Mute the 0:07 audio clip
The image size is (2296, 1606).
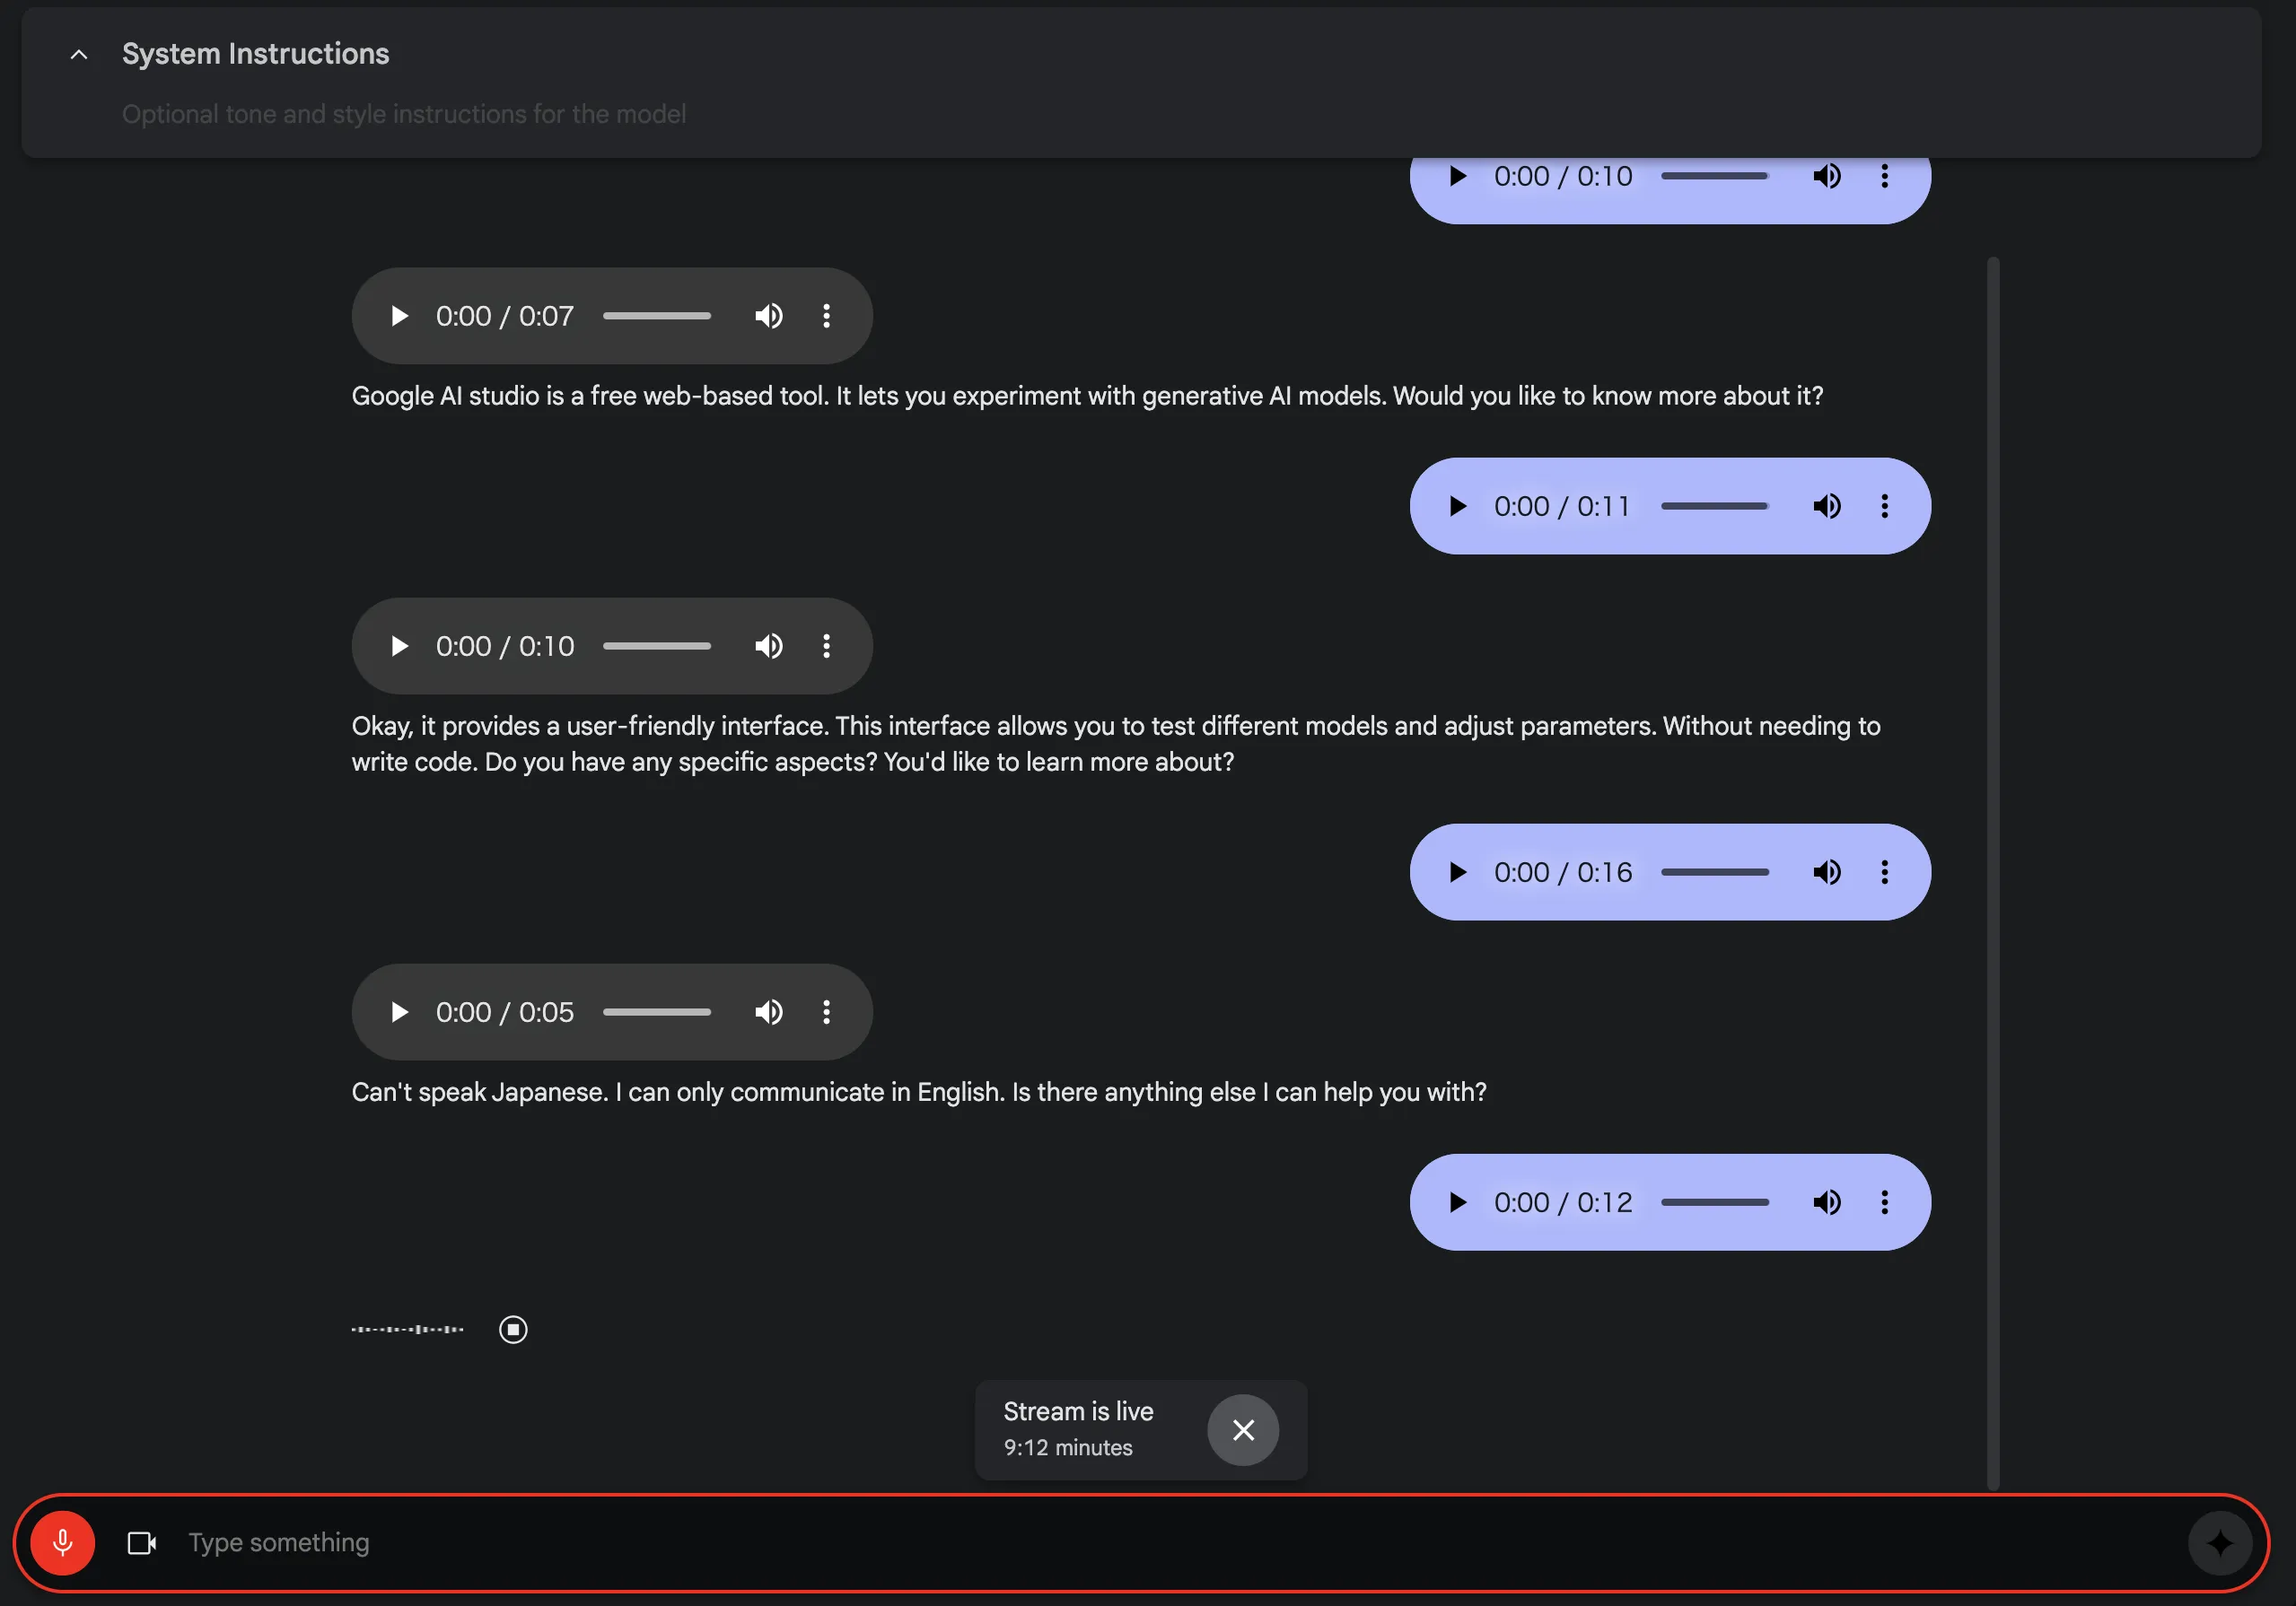pos(768,316)
